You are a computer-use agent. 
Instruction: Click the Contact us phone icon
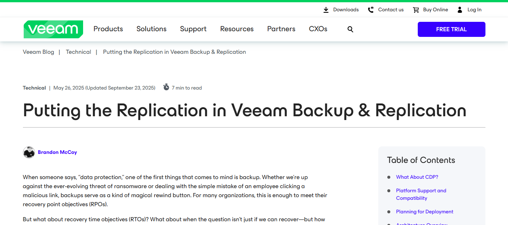click(x=371, y=10)
